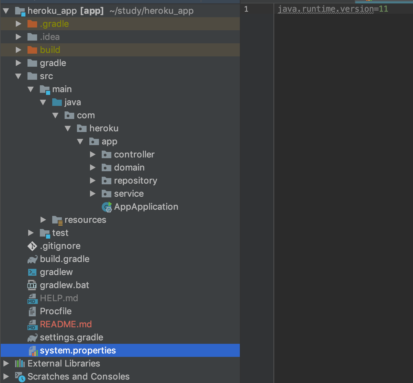Expand the service package arrow
Screen dimensions: 413x383
pos(93,194)
